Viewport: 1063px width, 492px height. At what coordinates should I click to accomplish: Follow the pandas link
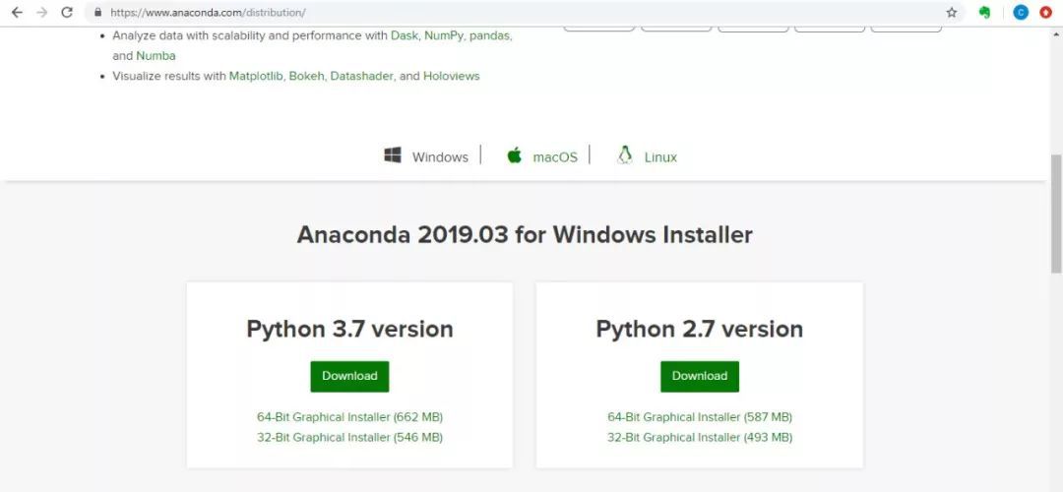(489, 35)
